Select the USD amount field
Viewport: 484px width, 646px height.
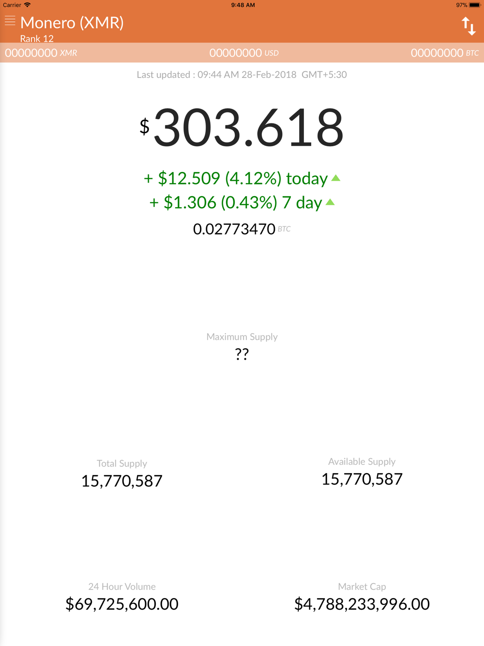click(x=243, y=53)
